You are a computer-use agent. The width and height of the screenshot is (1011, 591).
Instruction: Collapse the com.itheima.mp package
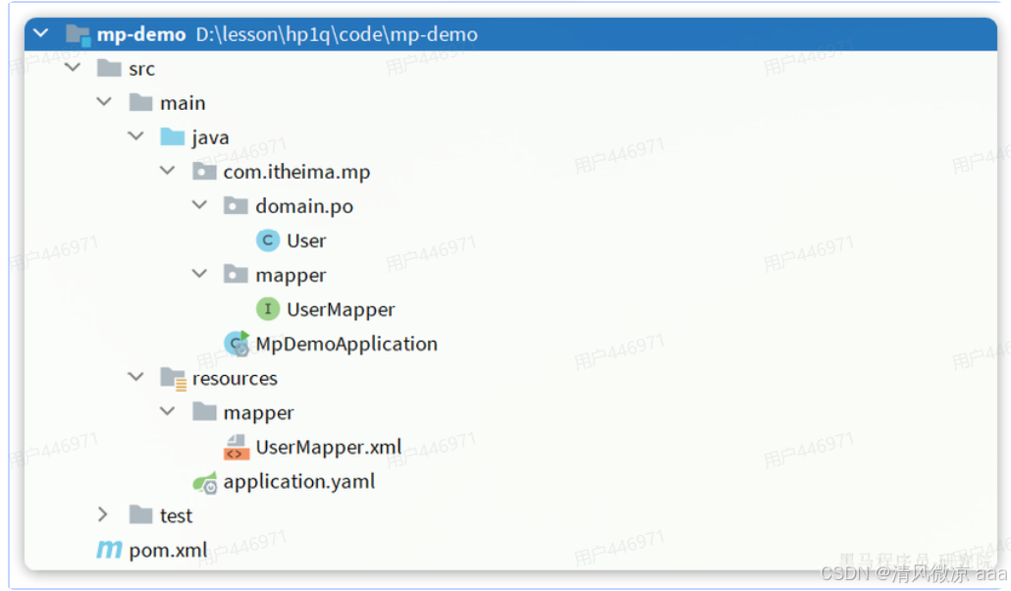click(x=167, y=171)
